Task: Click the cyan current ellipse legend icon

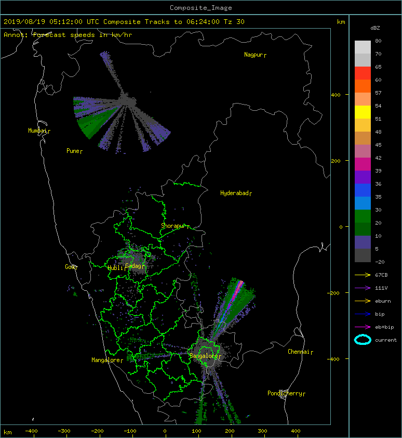Action: pyautogui.click(x=363, y=340)
